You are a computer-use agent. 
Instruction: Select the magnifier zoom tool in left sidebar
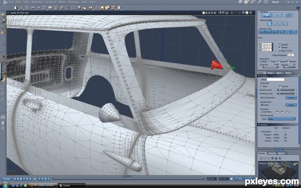pyautogui.click(x=3, y=128)
